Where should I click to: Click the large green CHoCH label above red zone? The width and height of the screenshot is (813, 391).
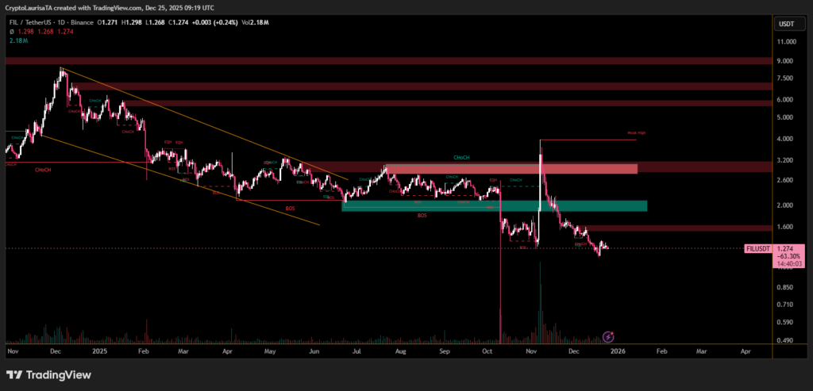pos(461,158)
